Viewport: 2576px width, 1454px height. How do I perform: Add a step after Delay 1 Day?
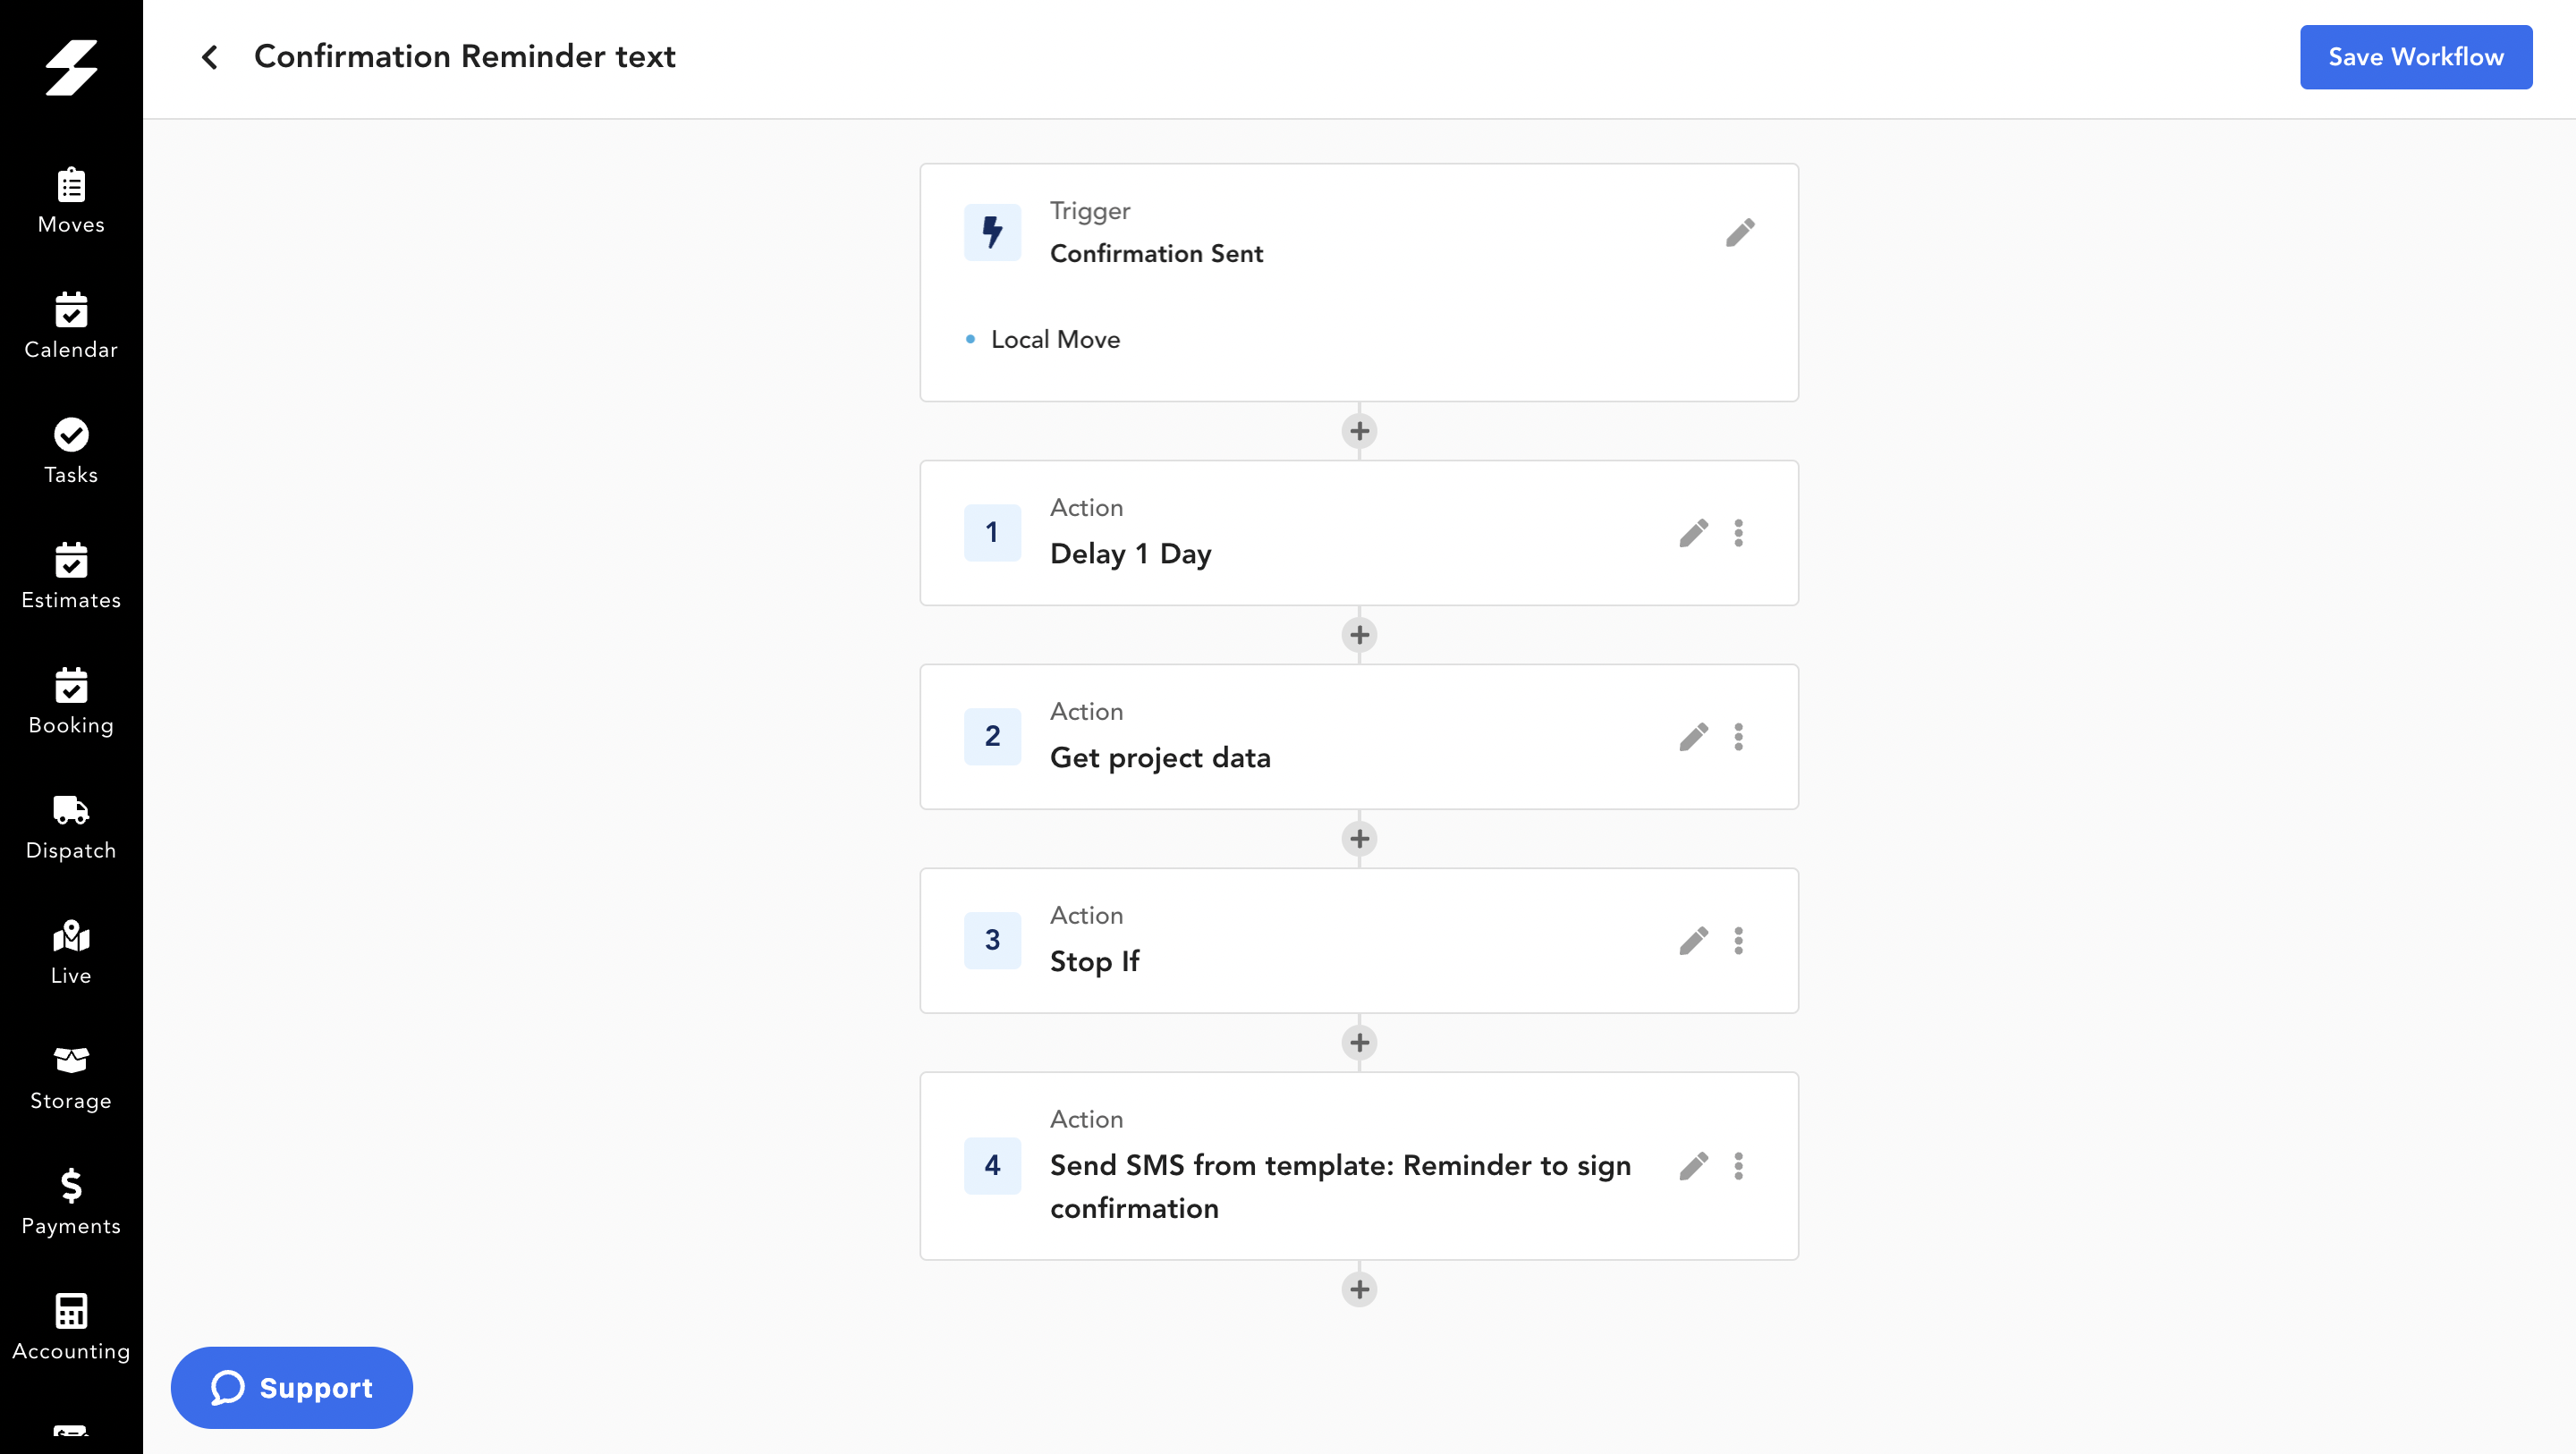click(1359, 635)
